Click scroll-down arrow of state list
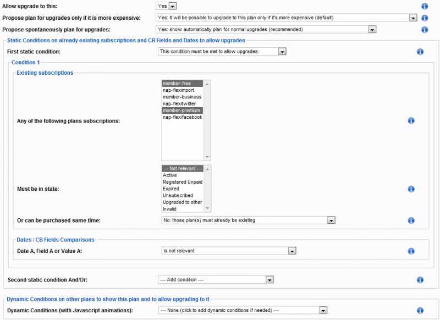This screenshot has width=440, height=320. pos(207,208)
